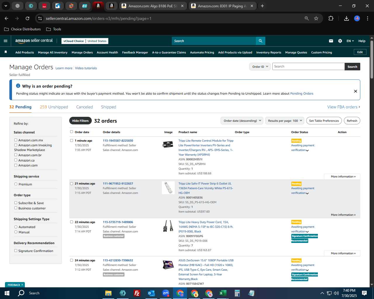Switch to the 259 Unshipped tab
Screen dimensions: 374x299
54,107
